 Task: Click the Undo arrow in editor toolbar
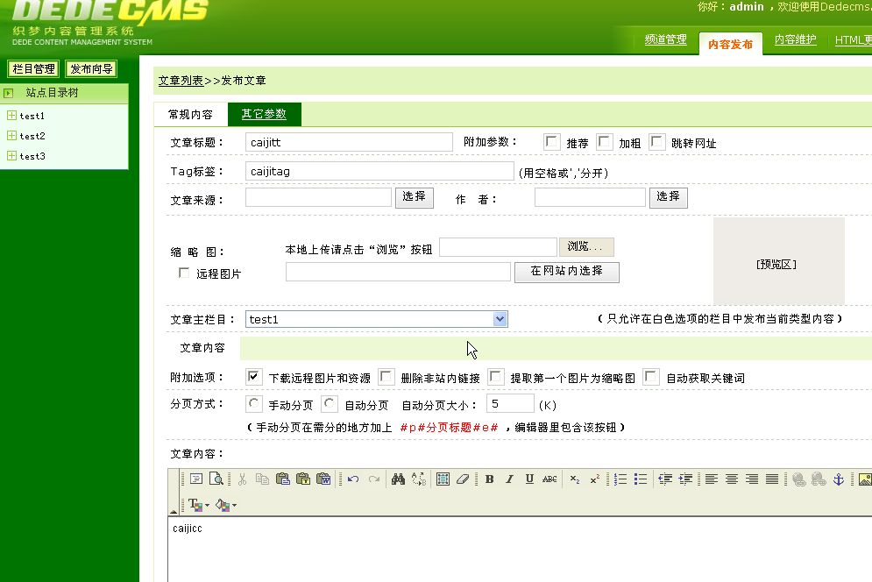click(353, 479)
